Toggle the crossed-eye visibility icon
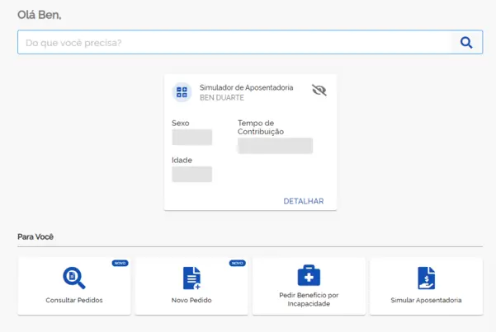The image size is (496, 332). (319, 90)
